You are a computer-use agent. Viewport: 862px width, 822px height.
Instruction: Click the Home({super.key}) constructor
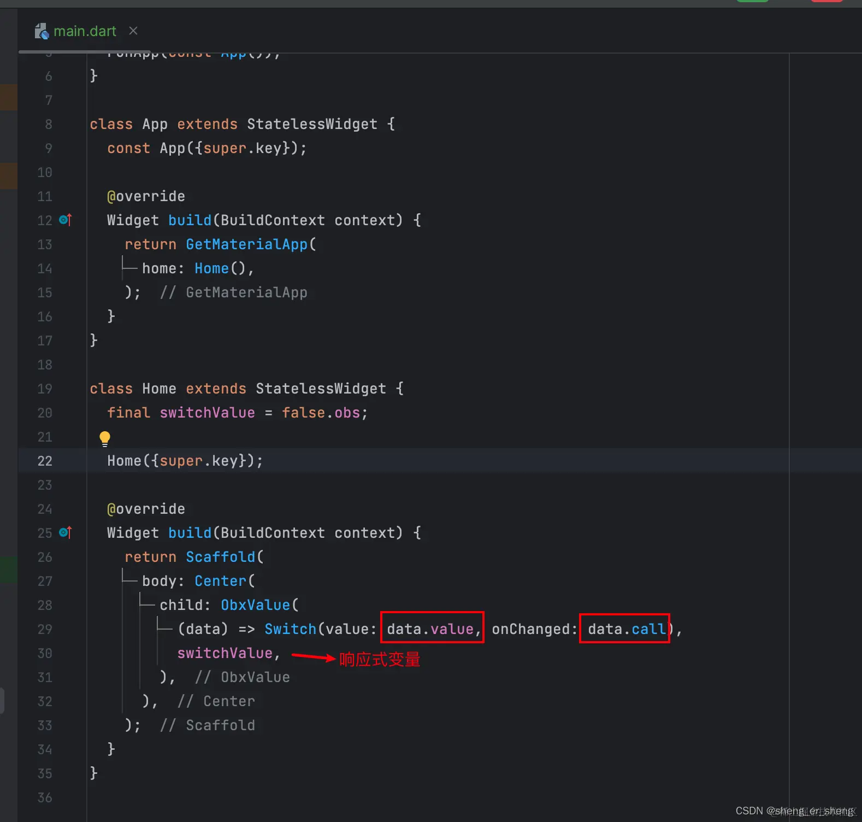[185, 461]
